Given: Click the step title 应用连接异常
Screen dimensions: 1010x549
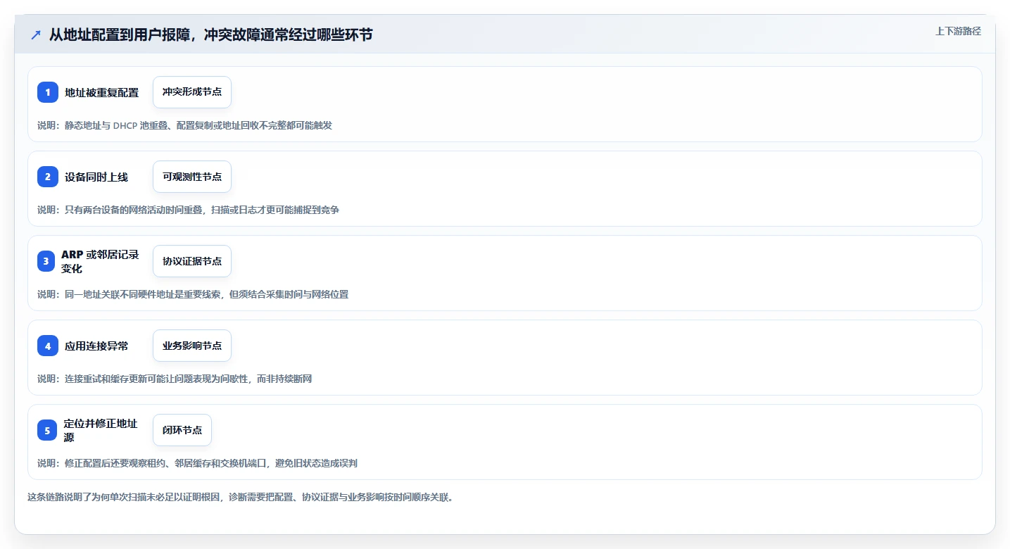Looking at the screenshot, I should point(96,346).
